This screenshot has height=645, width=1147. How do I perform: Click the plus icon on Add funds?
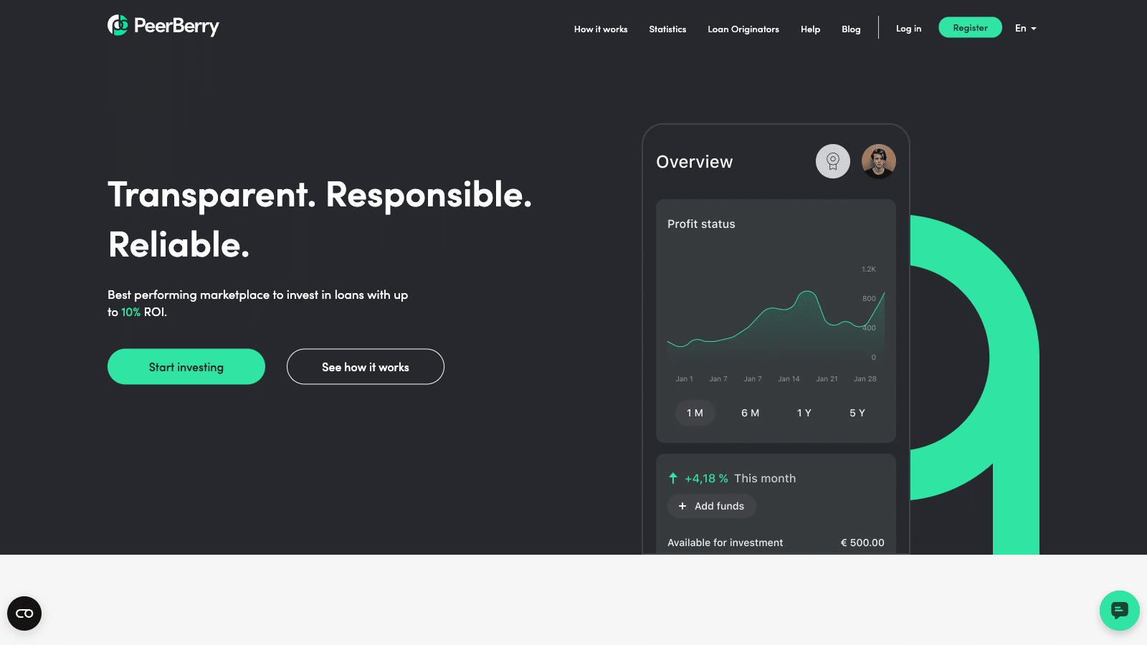tap(681, 506)
